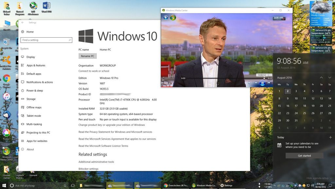Image resolution: width=335 pixels, height=189 pixels.
Task: Open the Microsoft Services Agreement link
Action: click(117, 139)
